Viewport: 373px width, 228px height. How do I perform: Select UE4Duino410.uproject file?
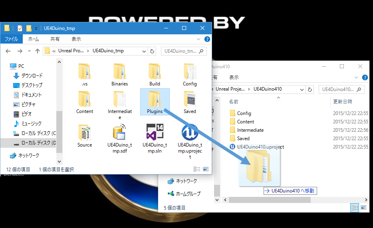[x=257, y=147]
